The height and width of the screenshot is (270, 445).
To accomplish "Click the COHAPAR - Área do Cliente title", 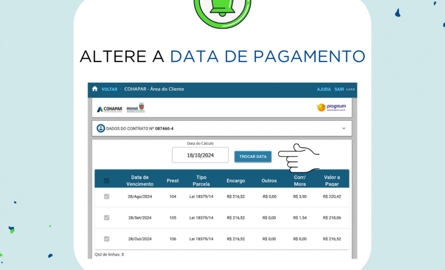I will (154, 89).
